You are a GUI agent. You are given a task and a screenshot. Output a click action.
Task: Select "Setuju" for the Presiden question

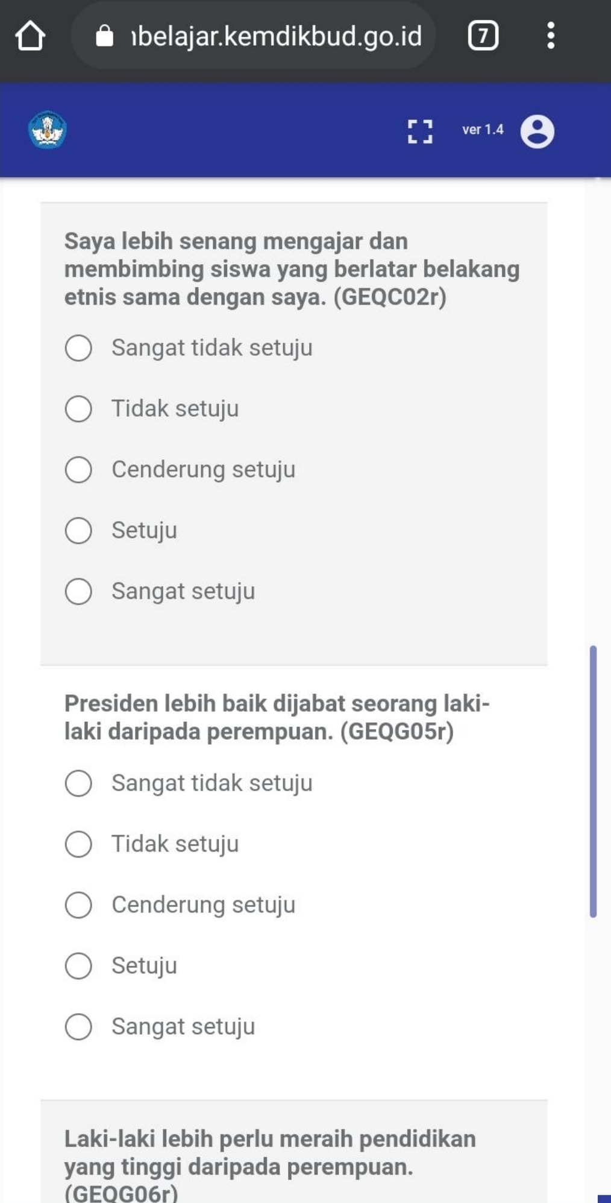[78, 966]
